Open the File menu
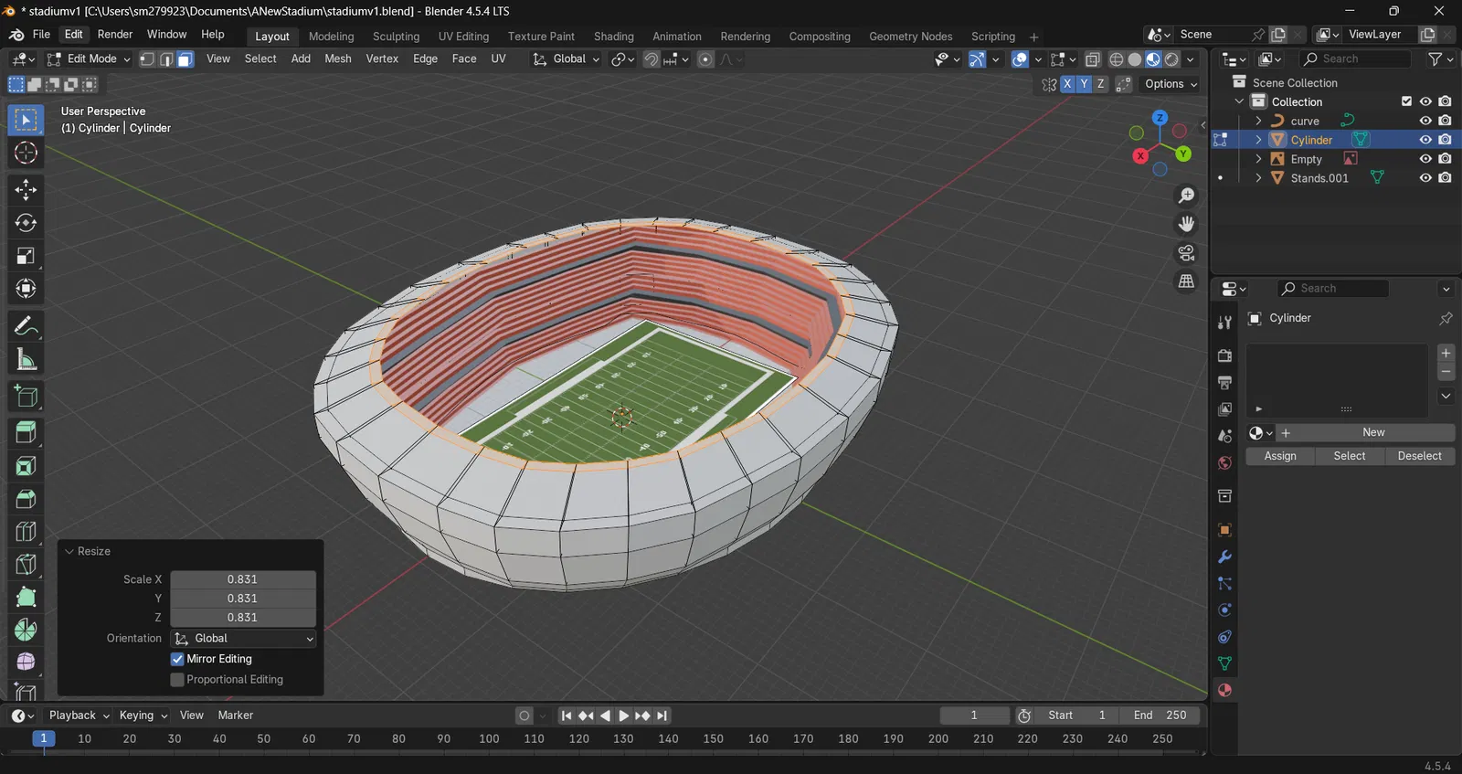The width and height of the screenshot is (1462, 774). click(x=41, y=35)
